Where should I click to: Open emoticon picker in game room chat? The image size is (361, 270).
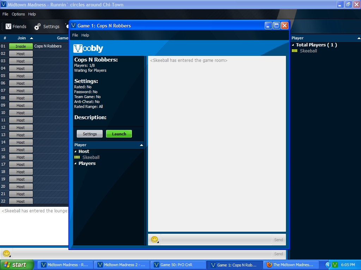click(x=154, y=239)
